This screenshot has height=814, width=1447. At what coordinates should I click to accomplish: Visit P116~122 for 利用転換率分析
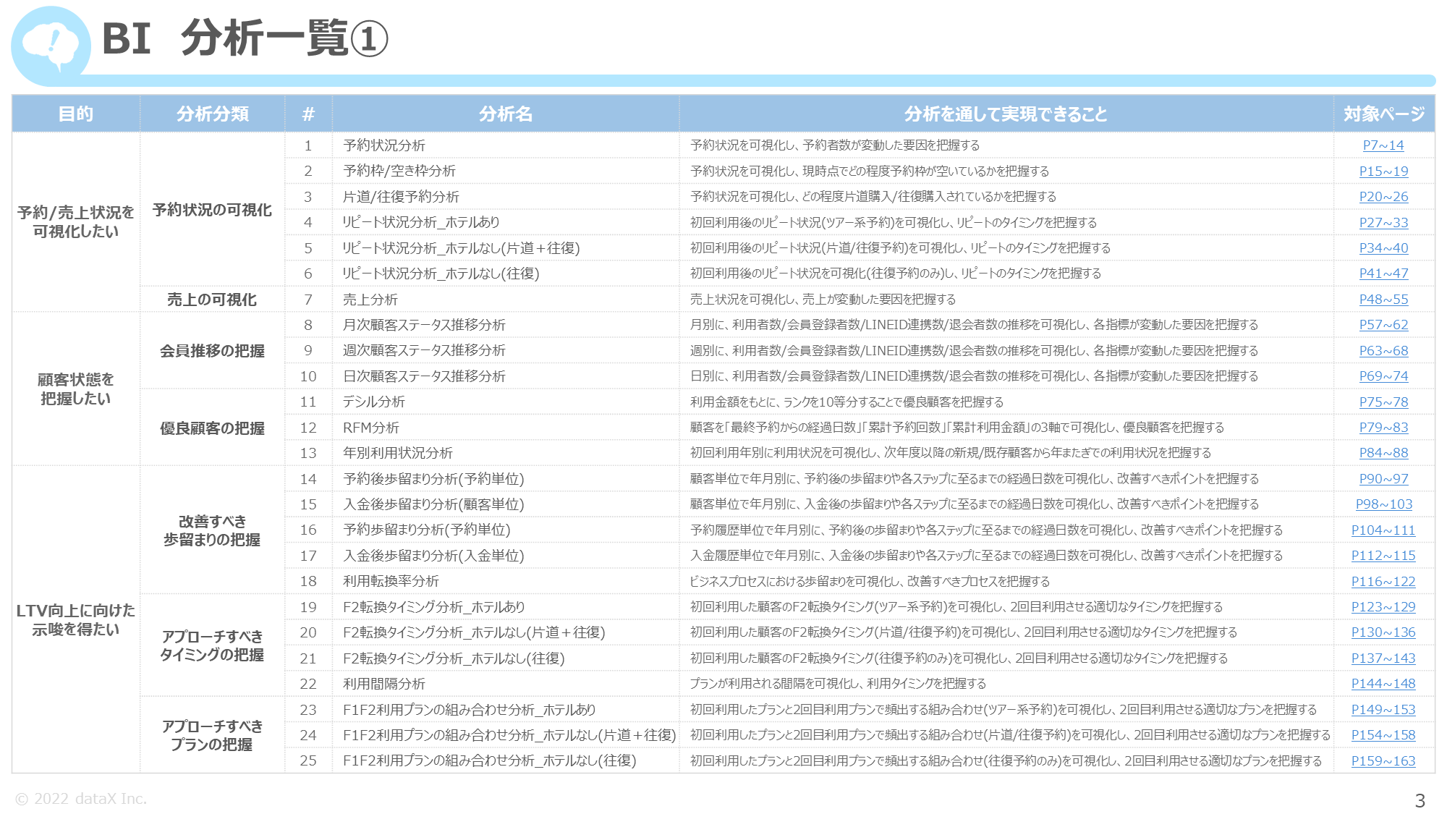pyautogui.click(x=1383, y=582)
